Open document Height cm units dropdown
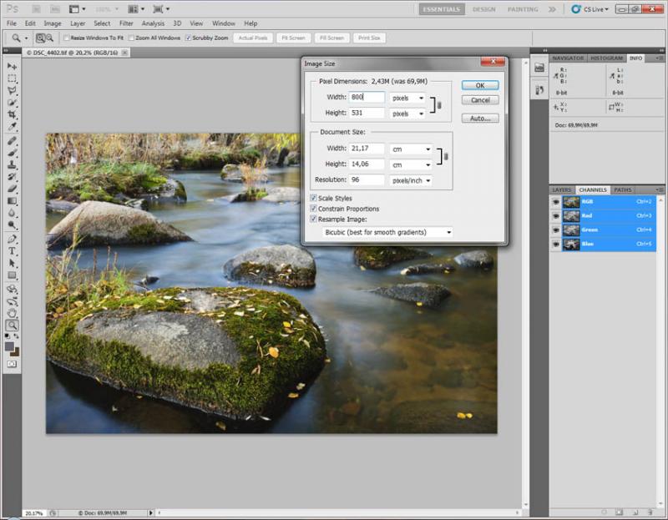This screenshot has width=668, height=520. [411, 164]
